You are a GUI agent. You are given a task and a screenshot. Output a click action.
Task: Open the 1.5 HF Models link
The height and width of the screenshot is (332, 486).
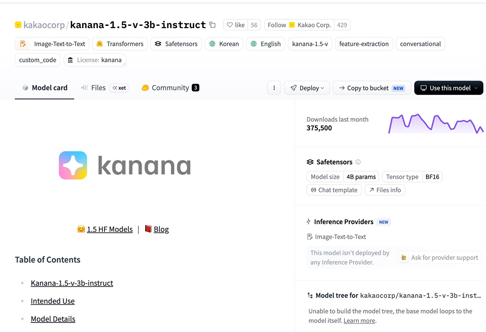click(x=110, y=229)
